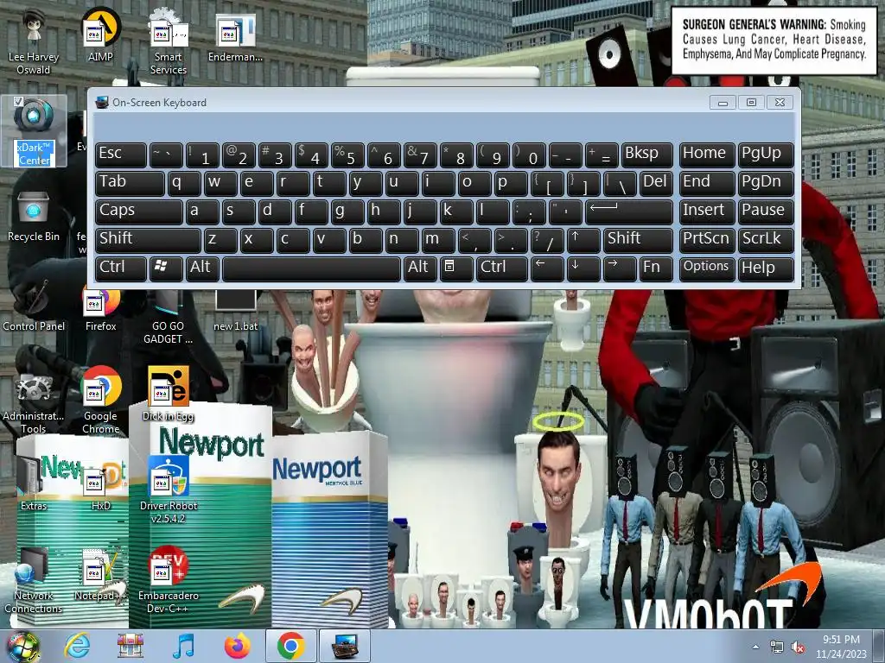885x663 pixels.
Task: Open Google Chrome desktop shortcut
Action: [100, 401]
